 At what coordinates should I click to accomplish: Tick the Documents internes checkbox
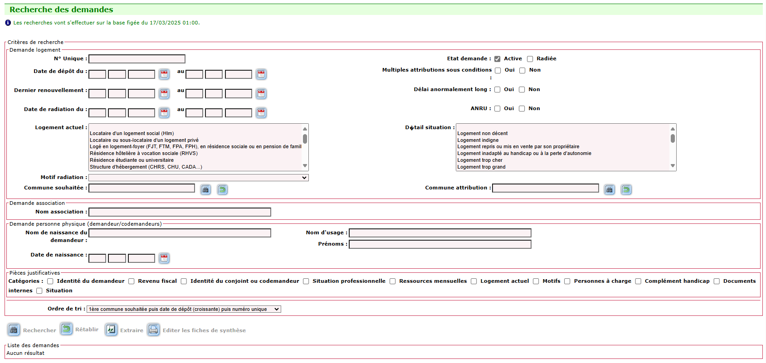[717, 281]
